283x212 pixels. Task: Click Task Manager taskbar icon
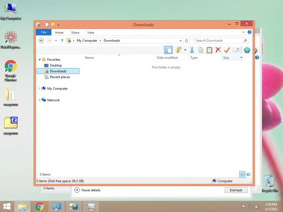pyautogui.click(x=91, y=206)
